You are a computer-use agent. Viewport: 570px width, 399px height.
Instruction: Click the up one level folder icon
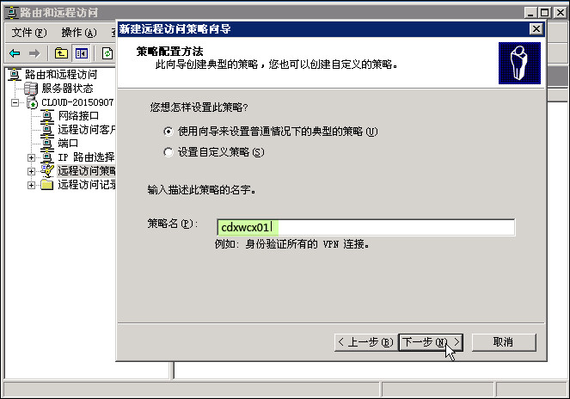pos(61,53)
